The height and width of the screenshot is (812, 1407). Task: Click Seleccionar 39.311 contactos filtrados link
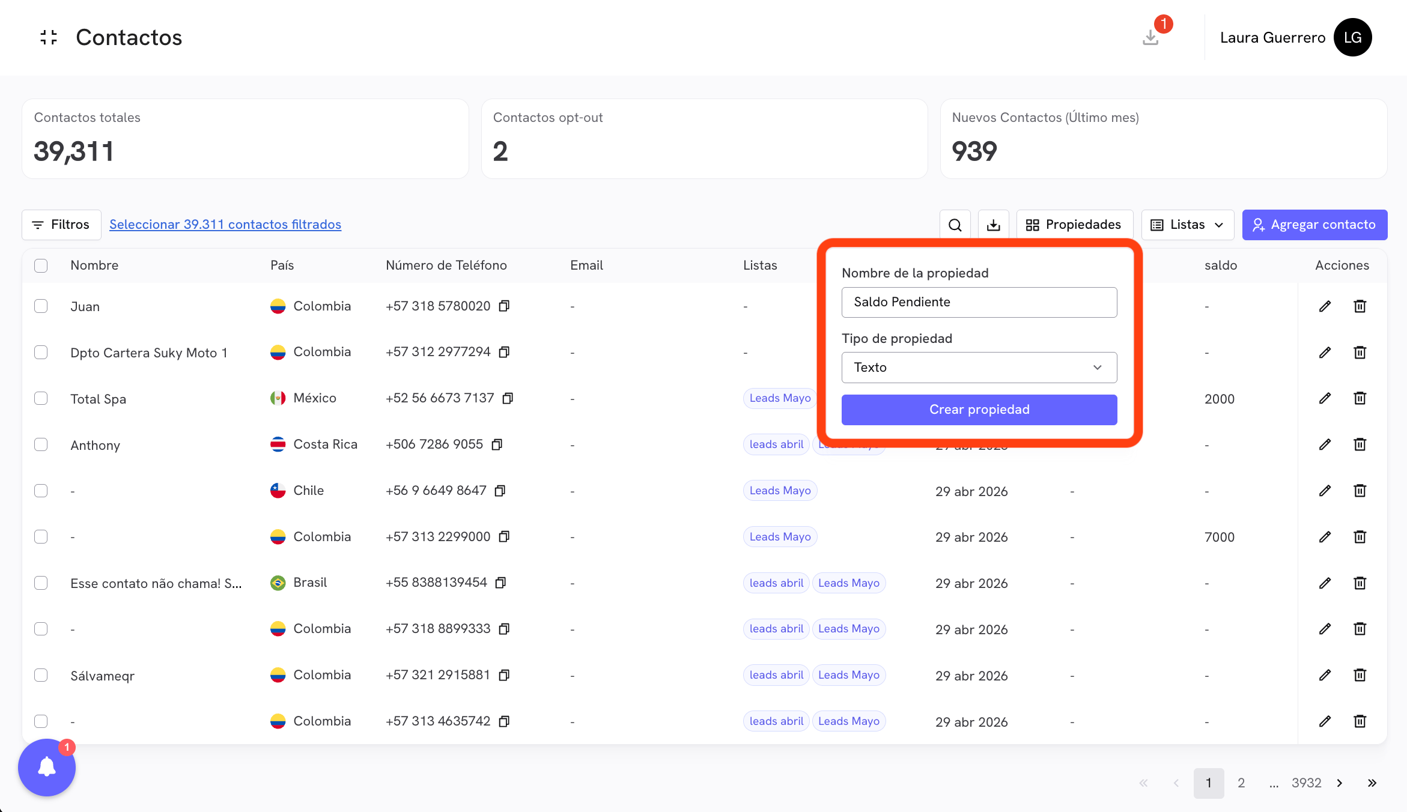pos(225,225)
